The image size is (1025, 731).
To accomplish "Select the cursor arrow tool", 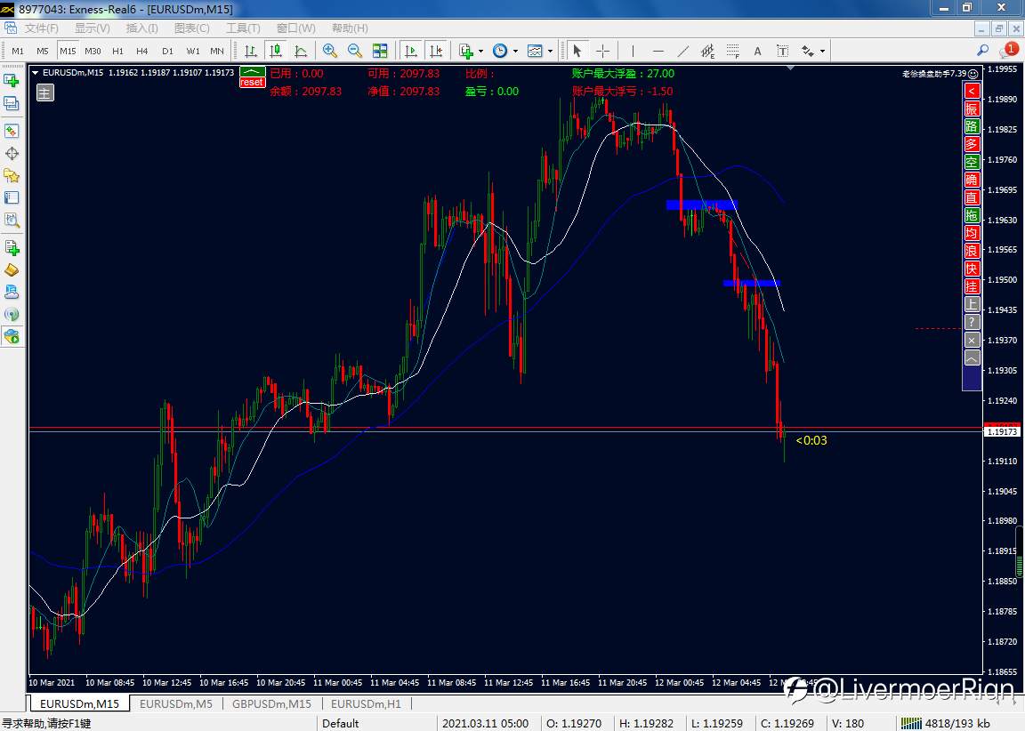I will click(577, 51).
